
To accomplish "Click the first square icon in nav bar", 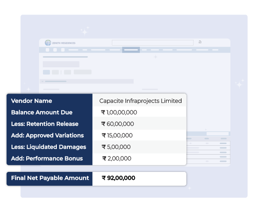I will [x=47, y=50].
